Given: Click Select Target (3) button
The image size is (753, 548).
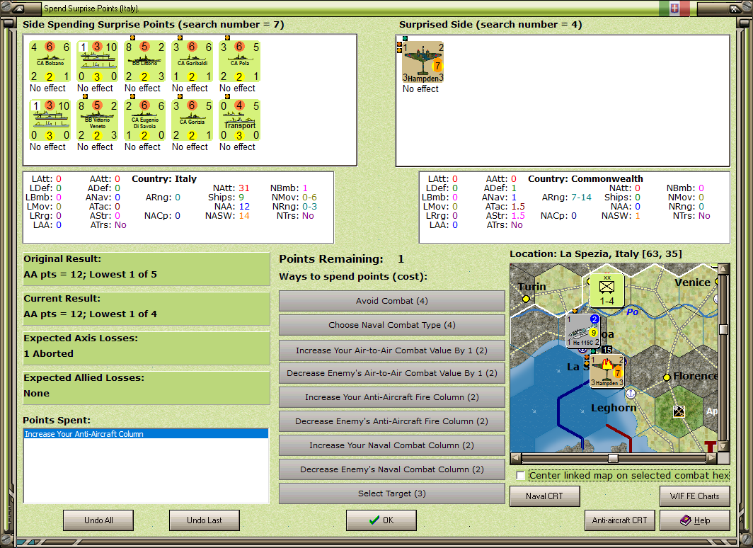Looking at the screenshot, I should 392,493.
